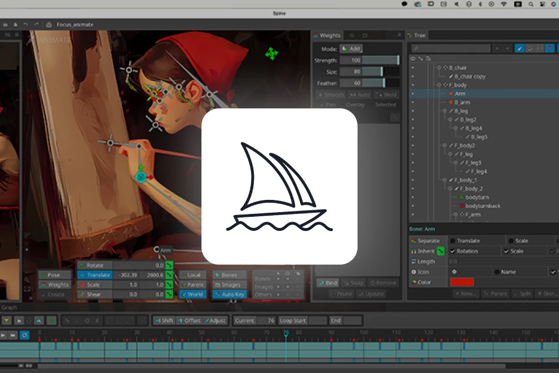Click the green key icon in graph toolbar
Image resolution: width=559 pixels, height=373 pixels.
point(52,321)
